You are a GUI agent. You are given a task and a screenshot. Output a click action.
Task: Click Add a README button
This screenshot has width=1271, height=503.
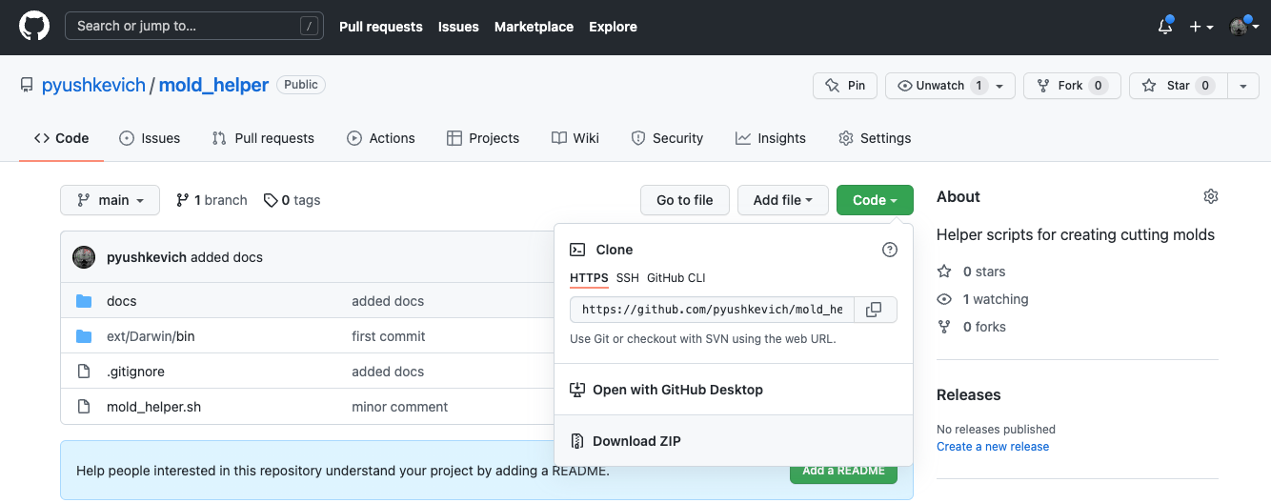tap(843, 470)
